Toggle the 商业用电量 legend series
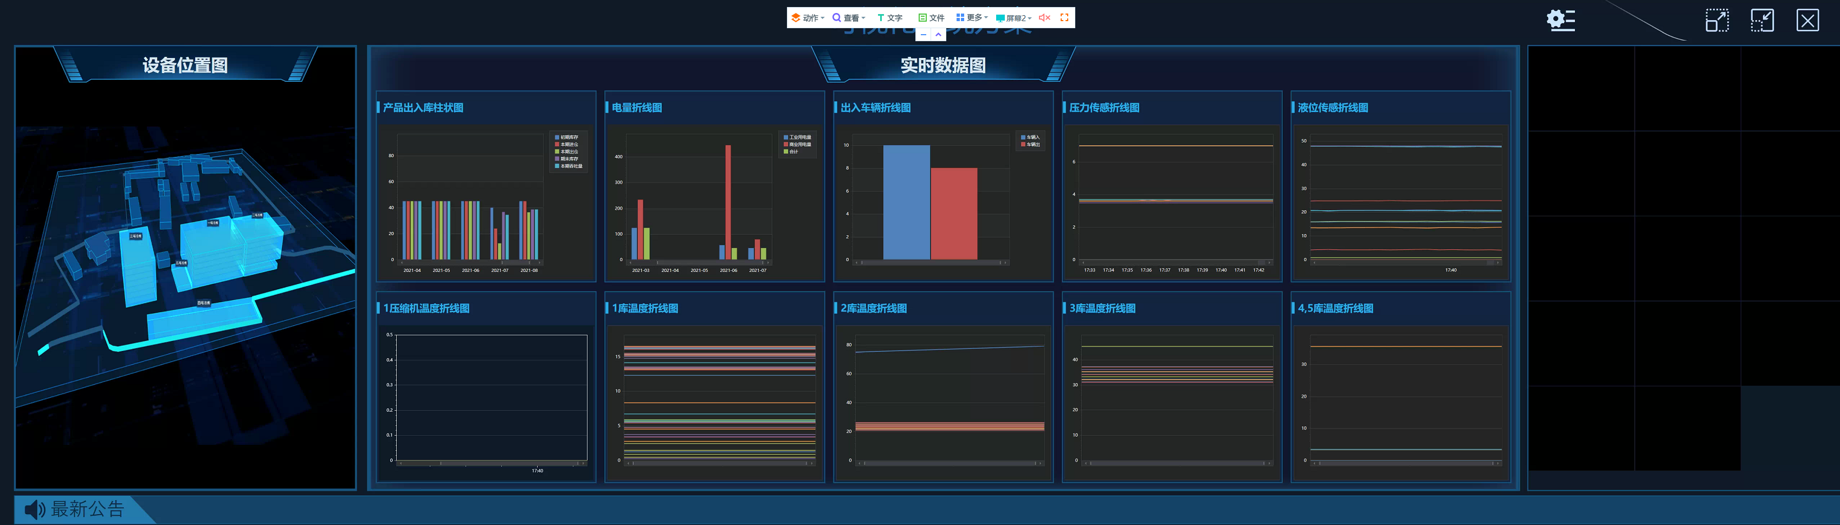This screenshot has width=1840, height=525. (798, 144)
